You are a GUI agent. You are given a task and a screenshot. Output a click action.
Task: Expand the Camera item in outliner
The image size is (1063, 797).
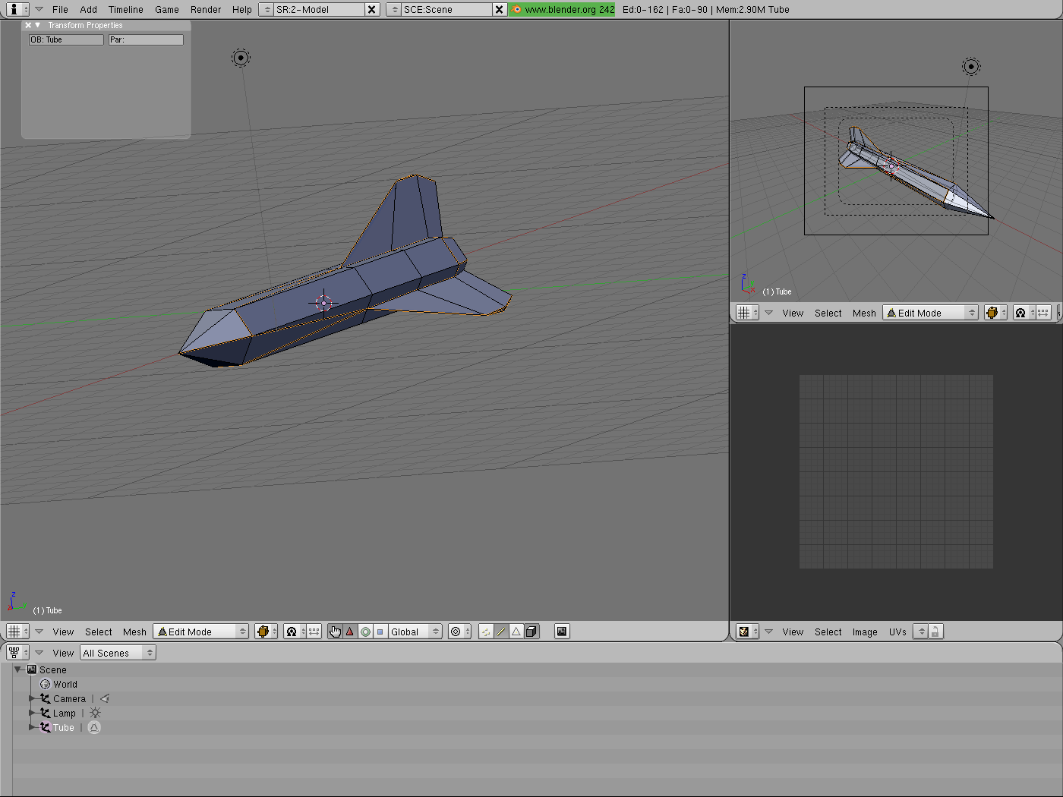pyautogui.click(x=32, y=698)
